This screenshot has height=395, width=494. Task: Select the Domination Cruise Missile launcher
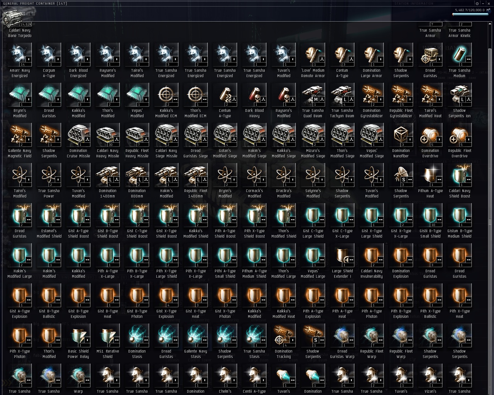coord(78,141)
